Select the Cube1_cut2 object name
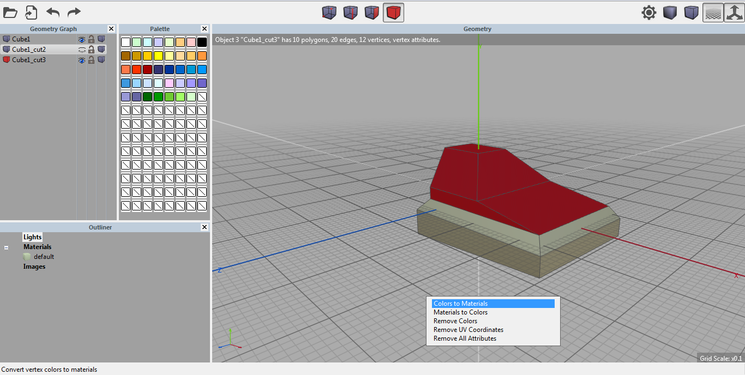The height and width of the screenshot is (375, 745). (x=29, y=50)
